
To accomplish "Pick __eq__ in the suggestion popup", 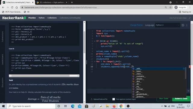I will point(159,87).
